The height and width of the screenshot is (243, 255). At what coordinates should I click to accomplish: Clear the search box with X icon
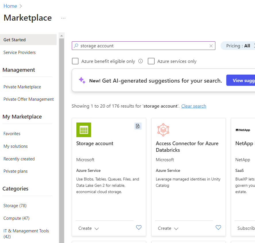point(211,46)
